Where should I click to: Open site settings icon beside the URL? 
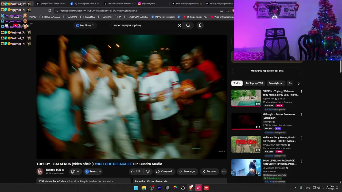click(x=56, y=11)
